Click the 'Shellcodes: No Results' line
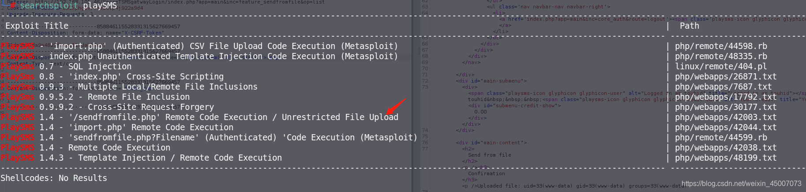The width and height of the screenshot is (806, 192). click(x=54, y=178)
